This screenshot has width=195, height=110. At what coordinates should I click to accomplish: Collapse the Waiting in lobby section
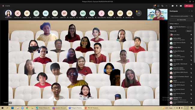tap(169, 23)
